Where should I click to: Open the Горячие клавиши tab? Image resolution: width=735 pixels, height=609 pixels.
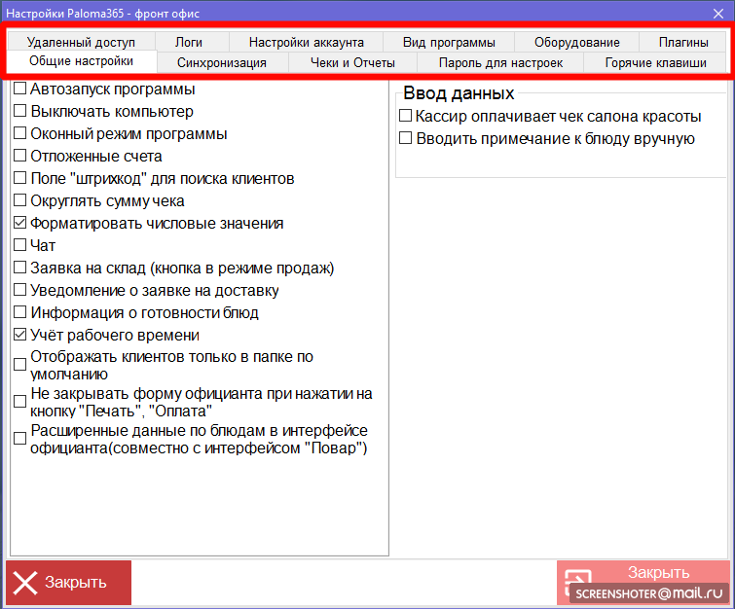click(x=655, y=62)
